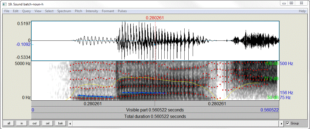Screen dimensions: 310x129
Task: Click the 50 dB intensity label
Action: (273, 97)
